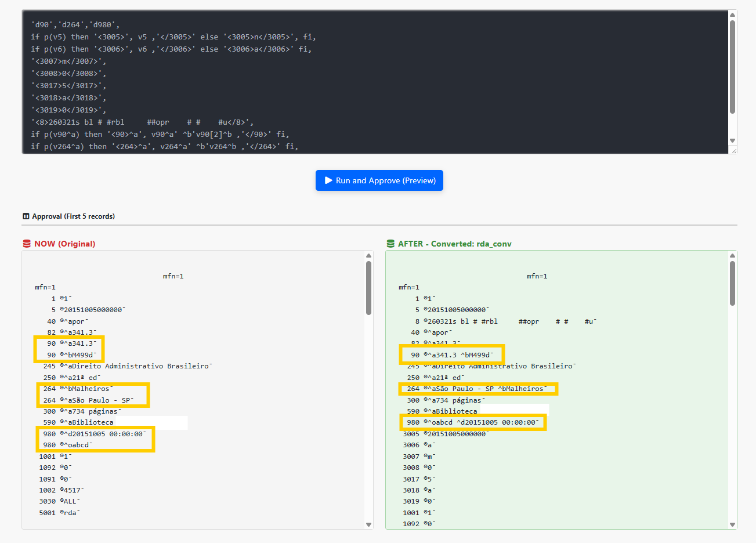Run and Approve the preview conversion
This screenshot has width=756, height=543.
pyautogui.click(x=379, y=180)
